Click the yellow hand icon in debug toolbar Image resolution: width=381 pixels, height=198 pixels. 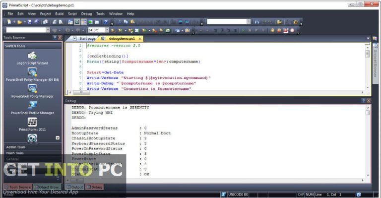pos(272,30)
